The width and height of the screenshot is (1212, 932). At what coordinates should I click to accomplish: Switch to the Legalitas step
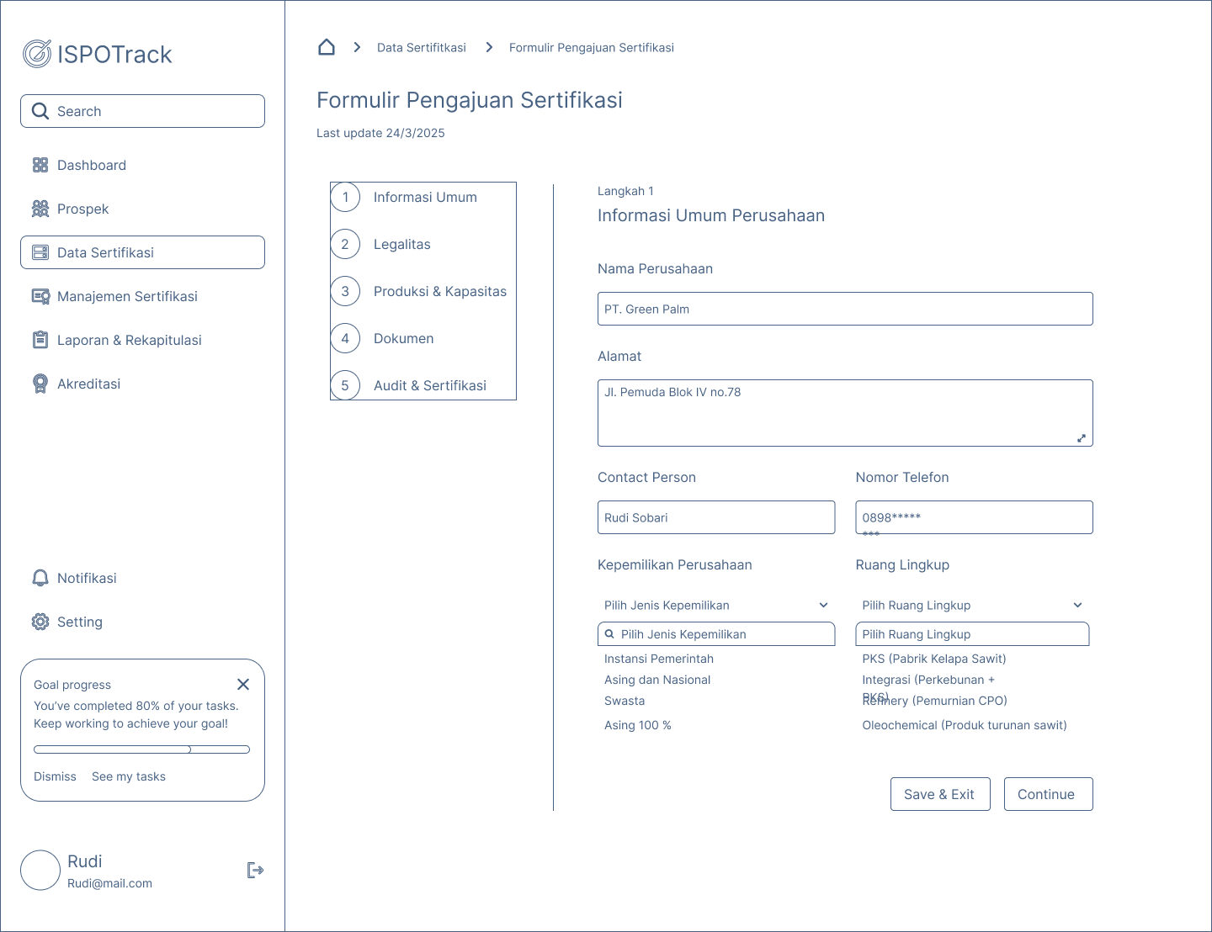[x=402, y=244]
